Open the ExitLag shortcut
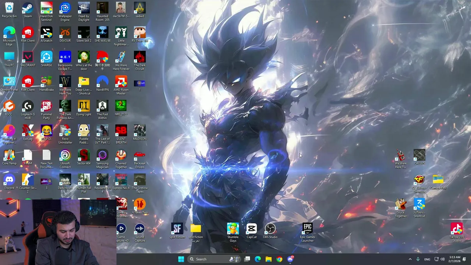Image resolution: width=471 pixels, height=265 pixels. 28,132
